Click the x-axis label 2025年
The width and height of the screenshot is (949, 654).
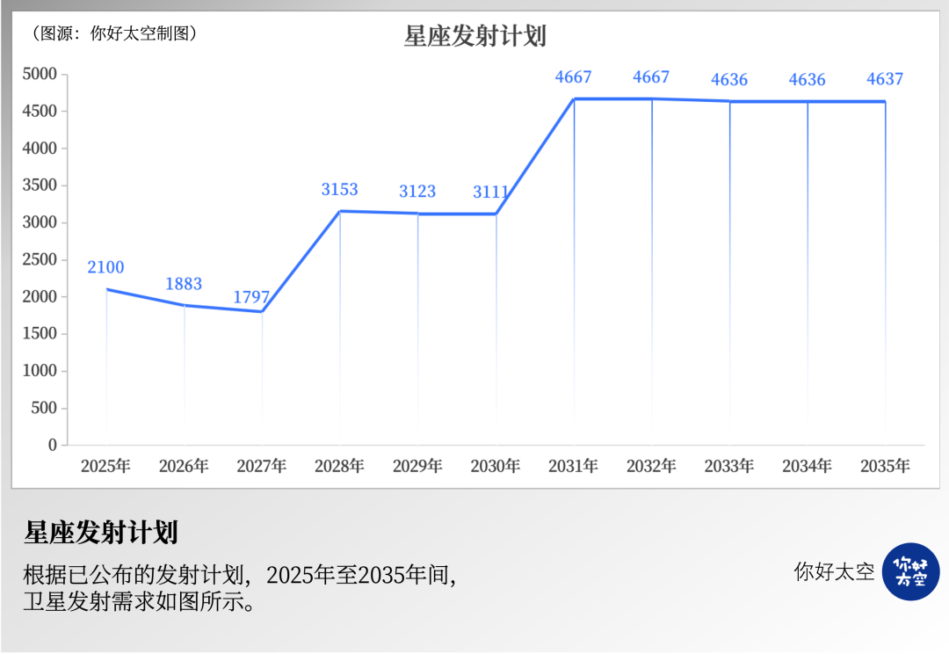click(x=105, y=466)
